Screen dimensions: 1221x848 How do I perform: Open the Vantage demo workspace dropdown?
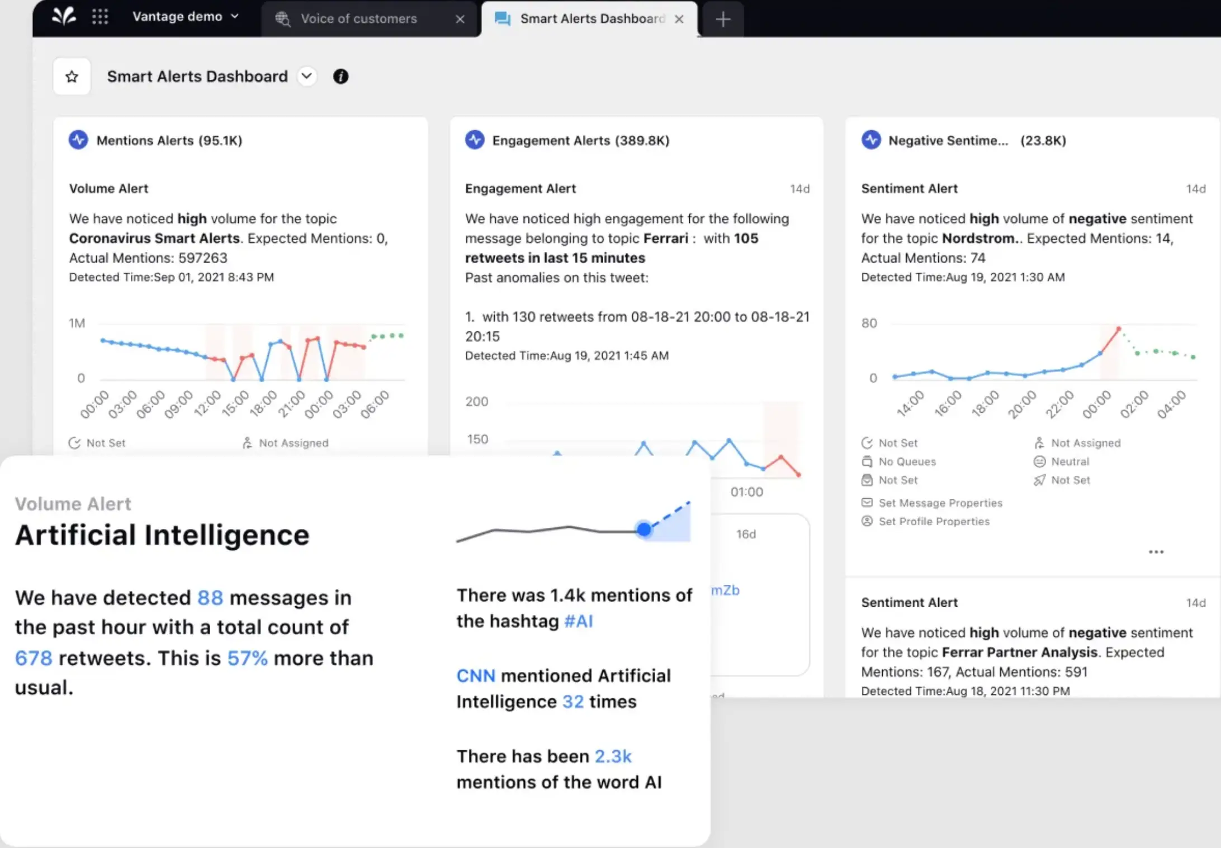186,17
